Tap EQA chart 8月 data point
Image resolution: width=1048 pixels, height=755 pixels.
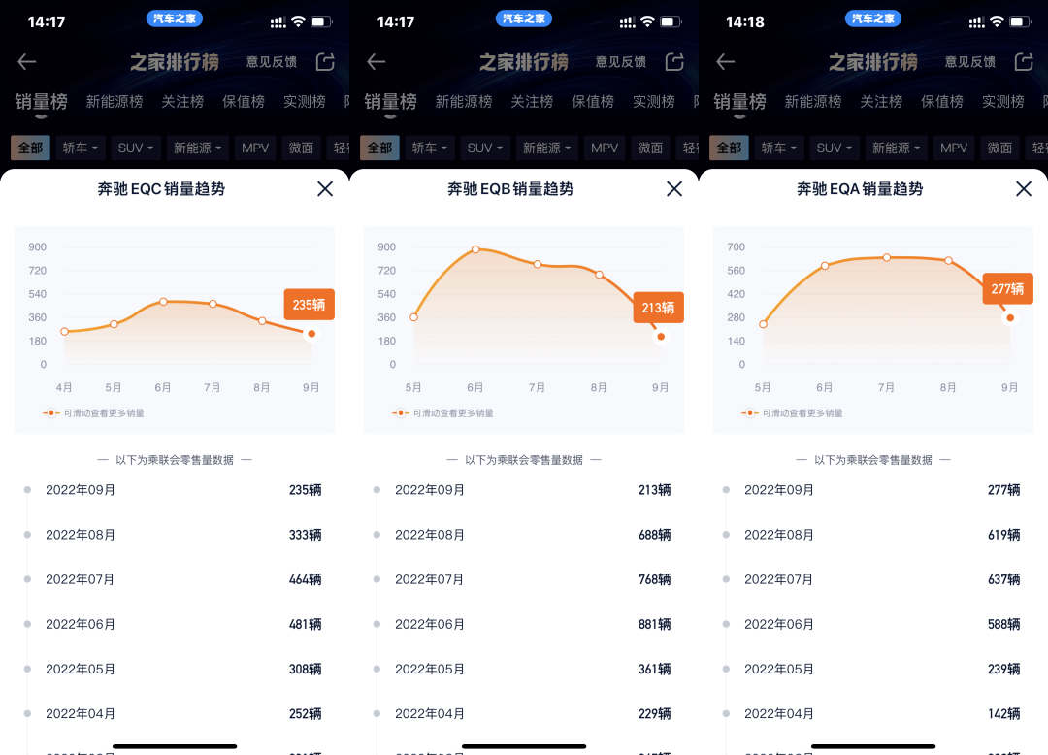948,261
